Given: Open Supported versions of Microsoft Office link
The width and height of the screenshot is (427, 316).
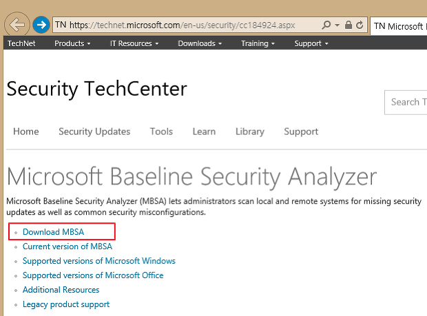Looking at the screenshot, I should pos(93,275).
